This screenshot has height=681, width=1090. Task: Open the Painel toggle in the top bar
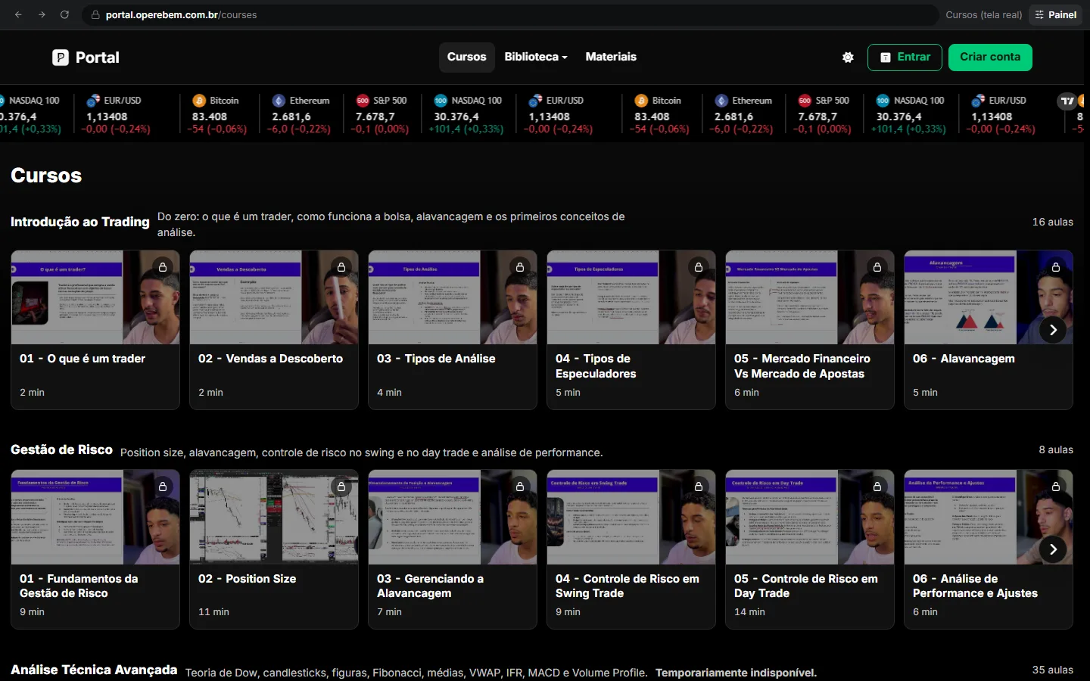pyautogui.click(x=1056, y=14)
